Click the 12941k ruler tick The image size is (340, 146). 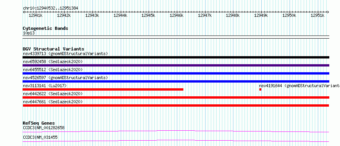pos(36,15)
